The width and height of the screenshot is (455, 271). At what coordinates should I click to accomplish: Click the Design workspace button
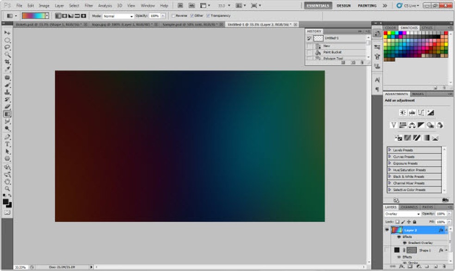[343, 6]
